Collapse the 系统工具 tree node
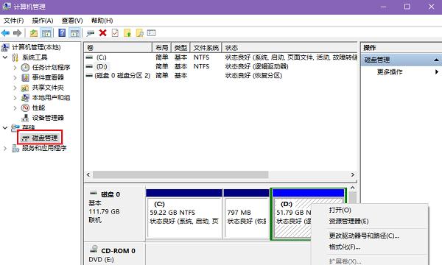Viewport: 442px width, 265px height. tap(5, 57)
